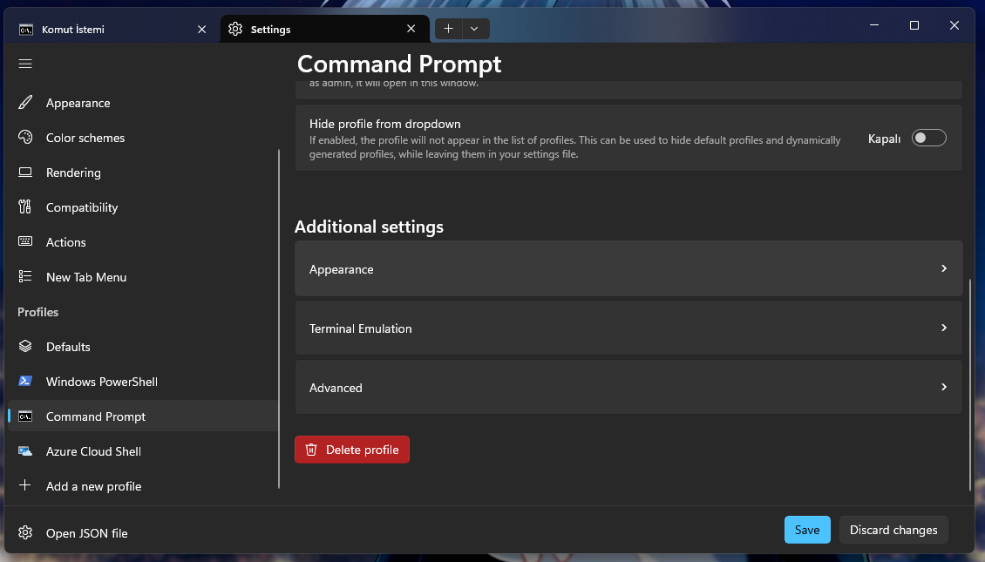Click Add a new profile

pos(143,486)
